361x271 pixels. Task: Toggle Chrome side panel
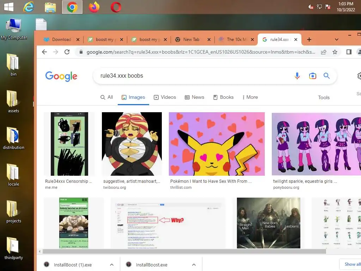point(349,52)
